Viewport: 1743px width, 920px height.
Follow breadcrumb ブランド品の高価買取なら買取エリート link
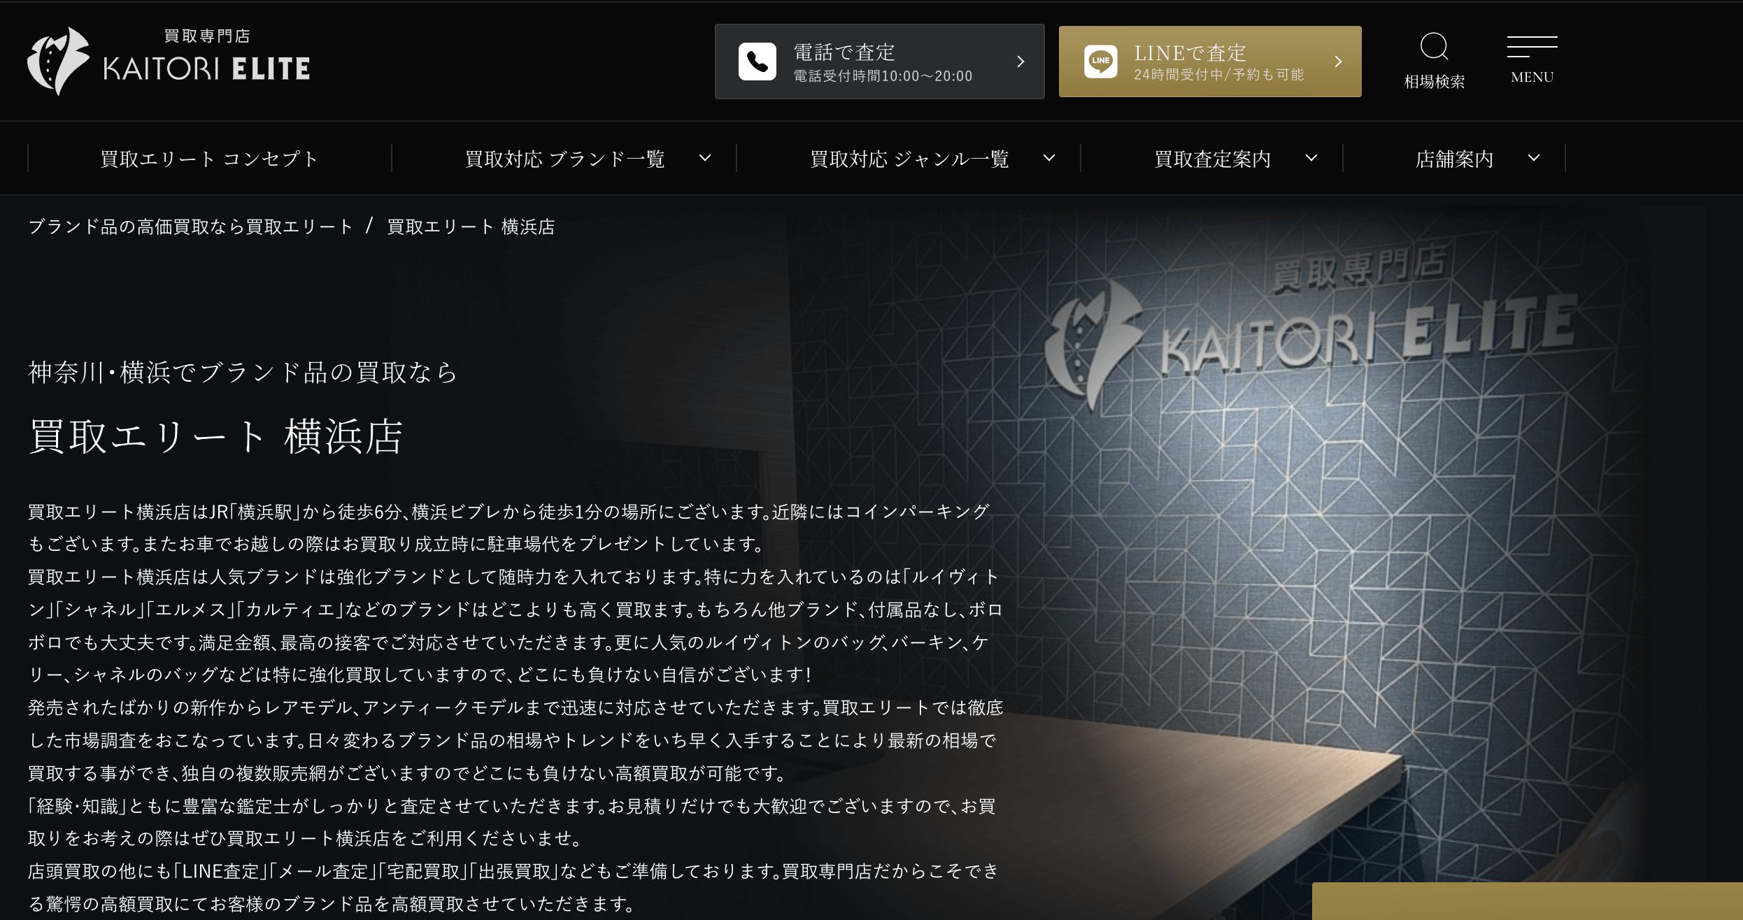190,227
